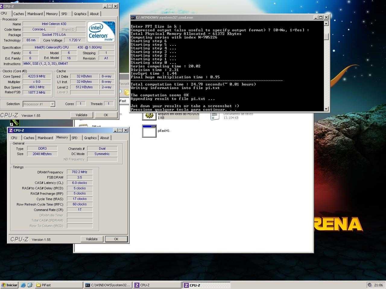Switch to CPU tab in lower CPU-Z window

14,138
